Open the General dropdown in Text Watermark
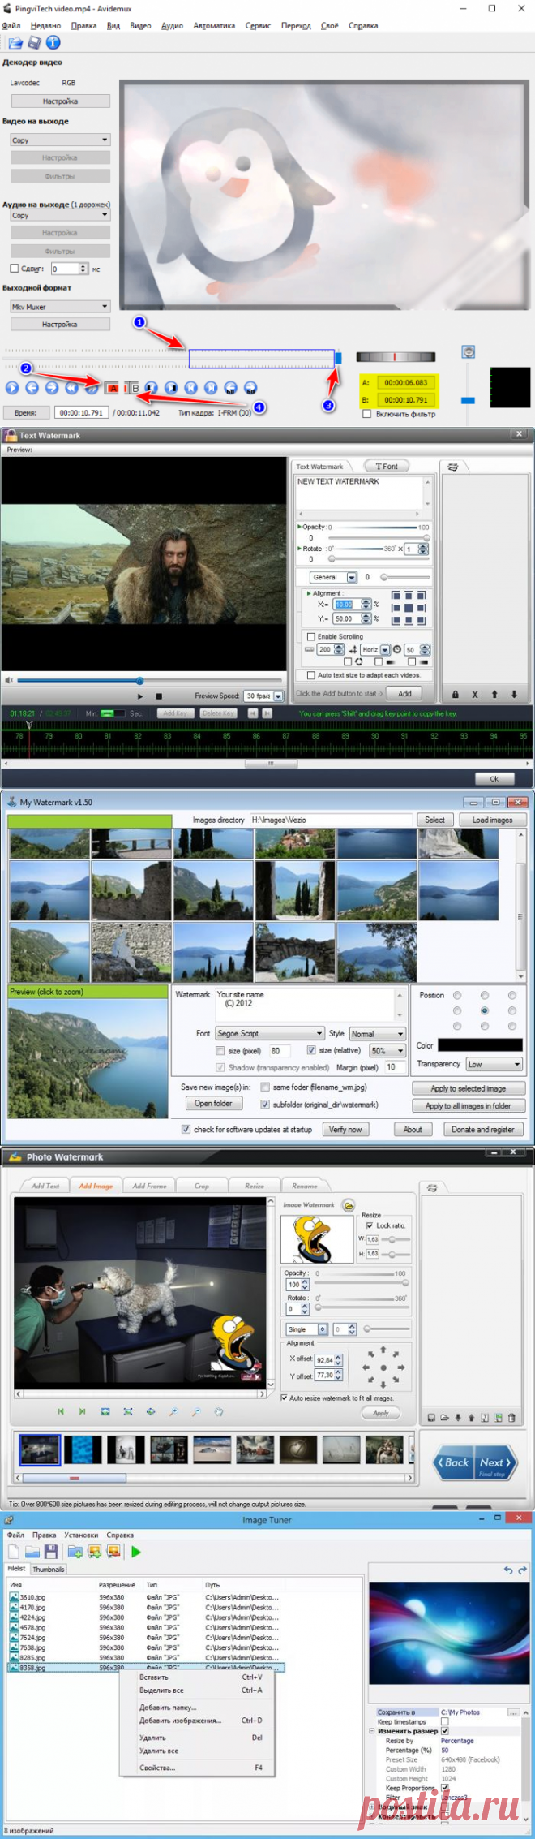Viewport: 535px width, 1839px height. [x=334, y=578]
